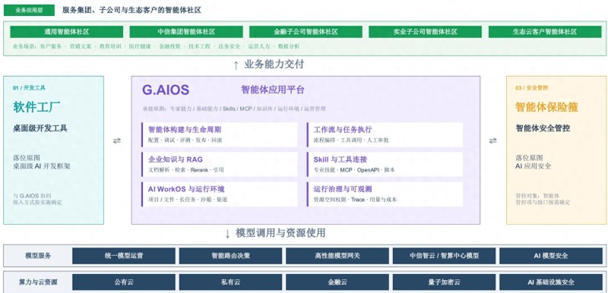
Task: Click the 模型调用与资源使用 label
Action: [x=280, y=233]
